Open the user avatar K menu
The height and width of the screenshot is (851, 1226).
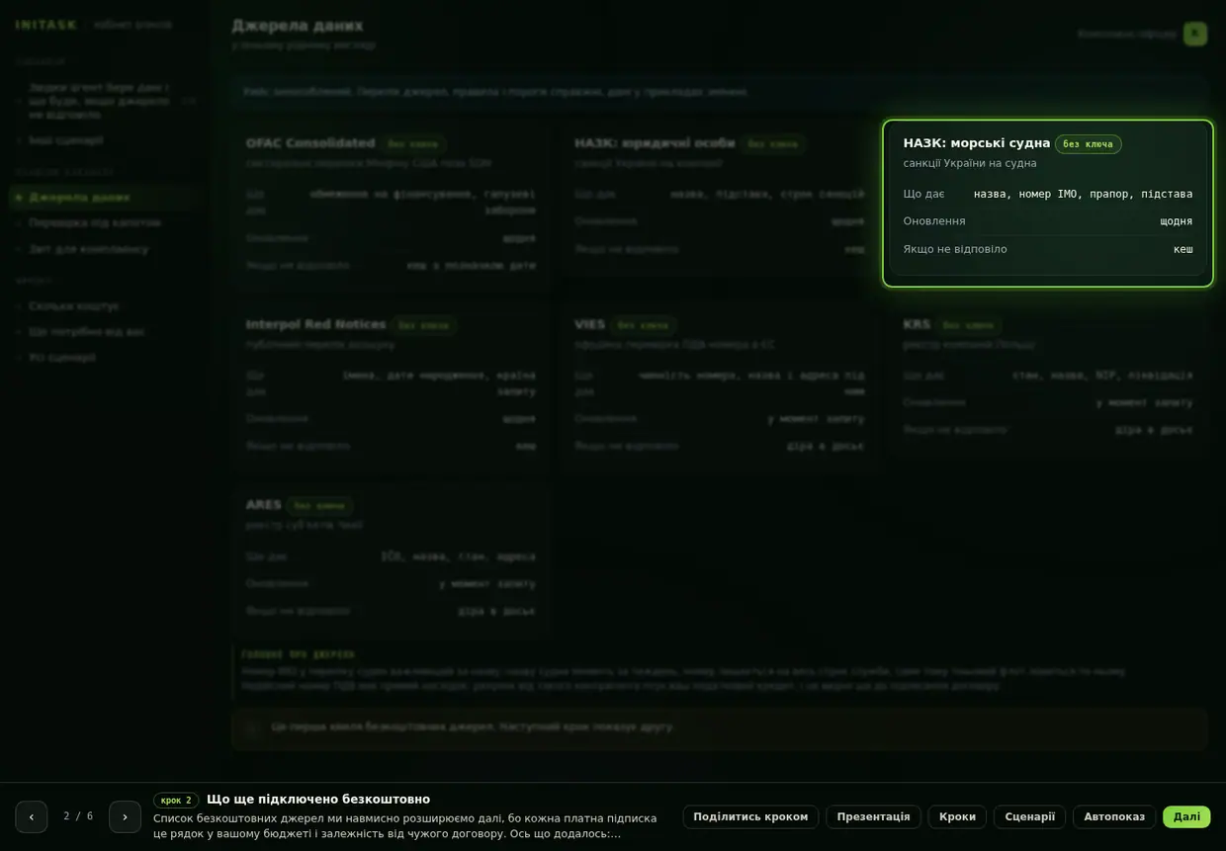(x=1194, y=34)
